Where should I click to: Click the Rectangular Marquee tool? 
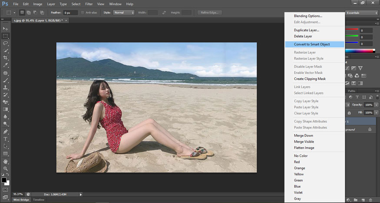click(6, 36)
